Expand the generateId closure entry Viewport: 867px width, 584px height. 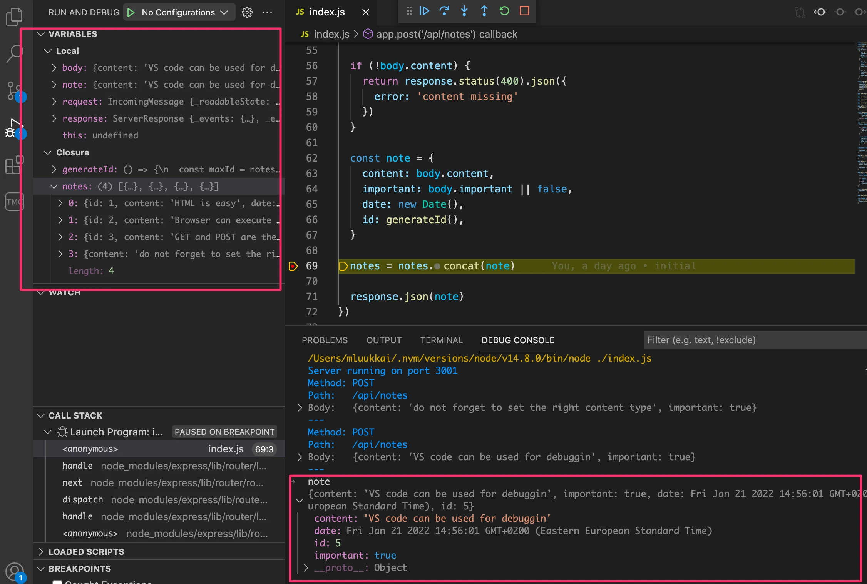[54, 169]
